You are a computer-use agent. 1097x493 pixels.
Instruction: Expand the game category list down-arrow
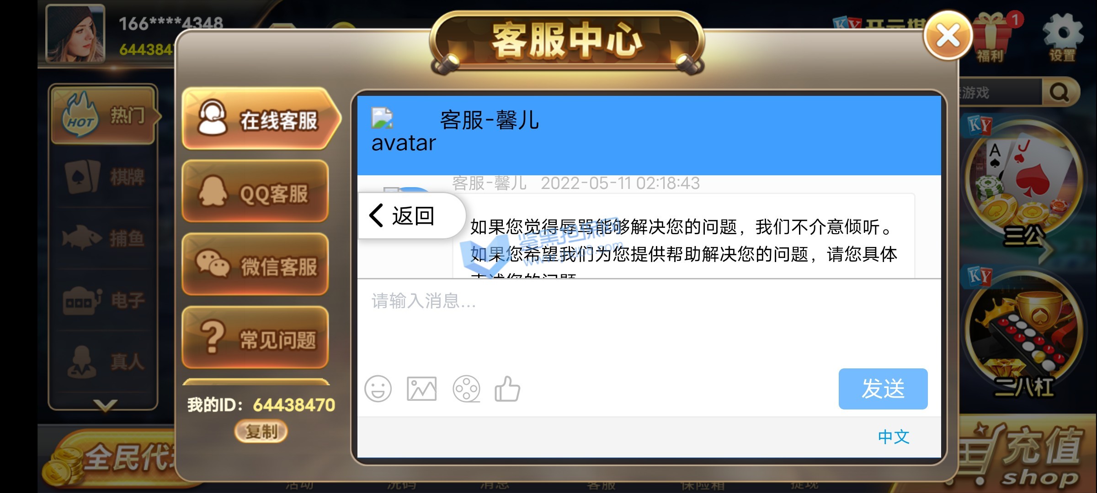coord(105,405)
